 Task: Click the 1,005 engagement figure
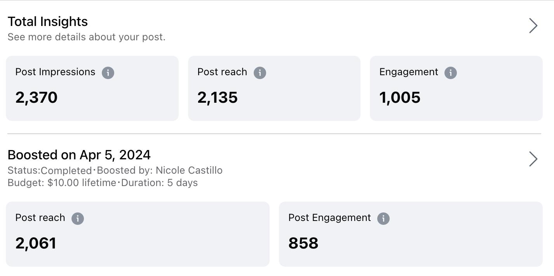[x=400, y=97]
